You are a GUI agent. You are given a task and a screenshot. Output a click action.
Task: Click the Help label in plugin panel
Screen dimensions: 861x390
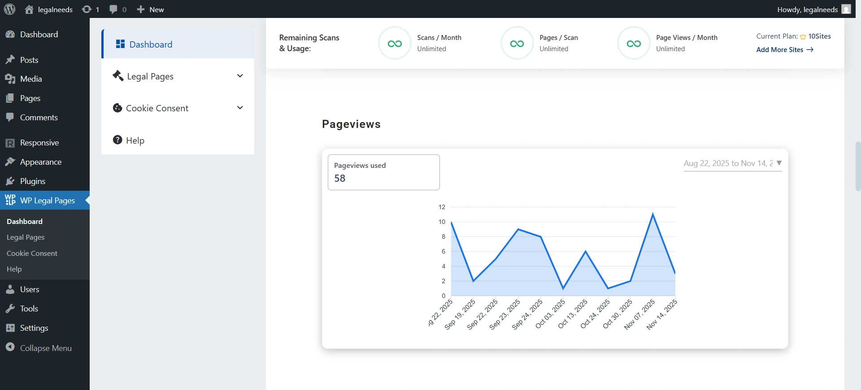(x=135, y=140)
